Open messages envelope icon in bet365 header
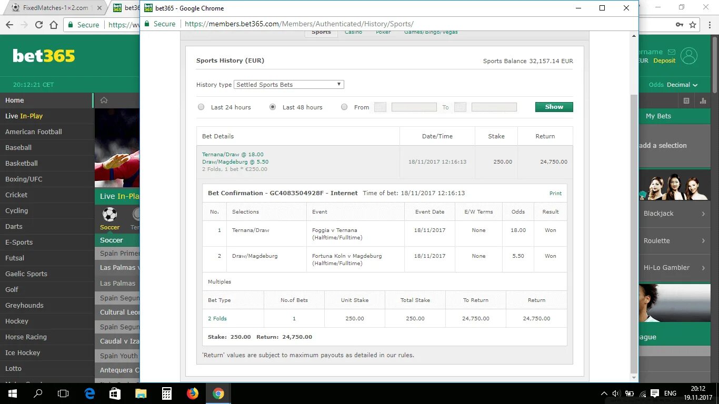 (x=671, y=52)
